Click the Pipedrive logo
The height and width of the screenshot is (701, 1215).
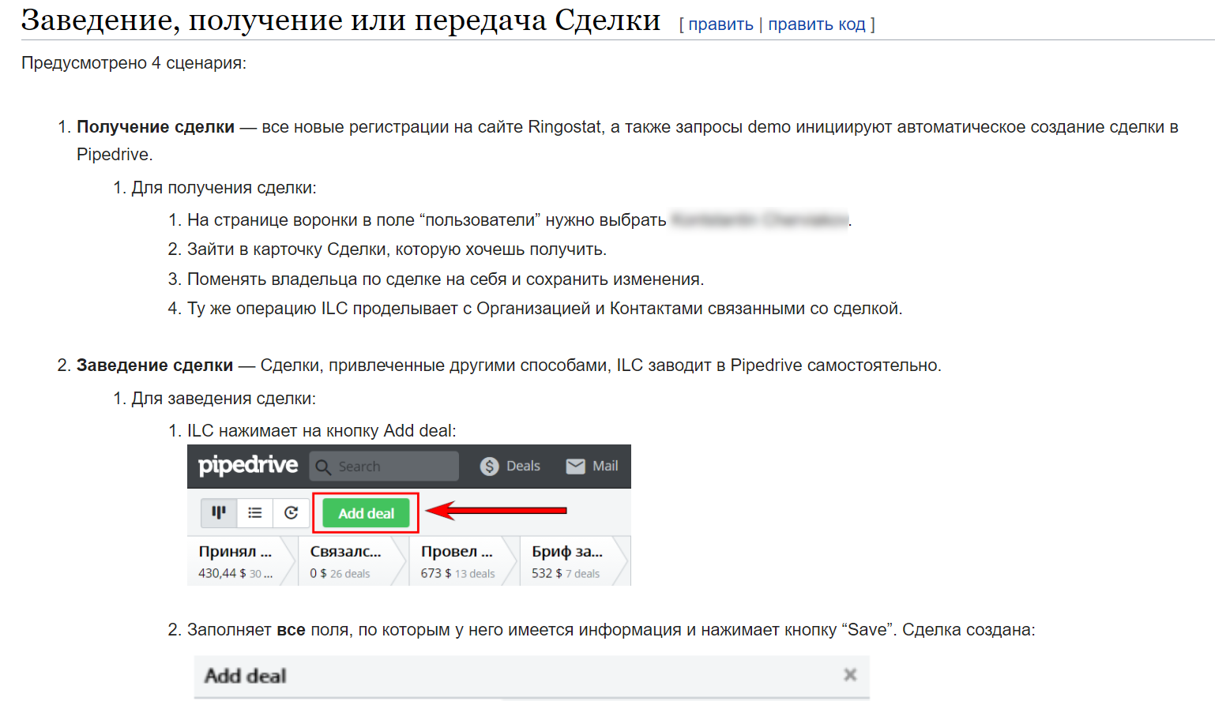(x=247, y=465)
